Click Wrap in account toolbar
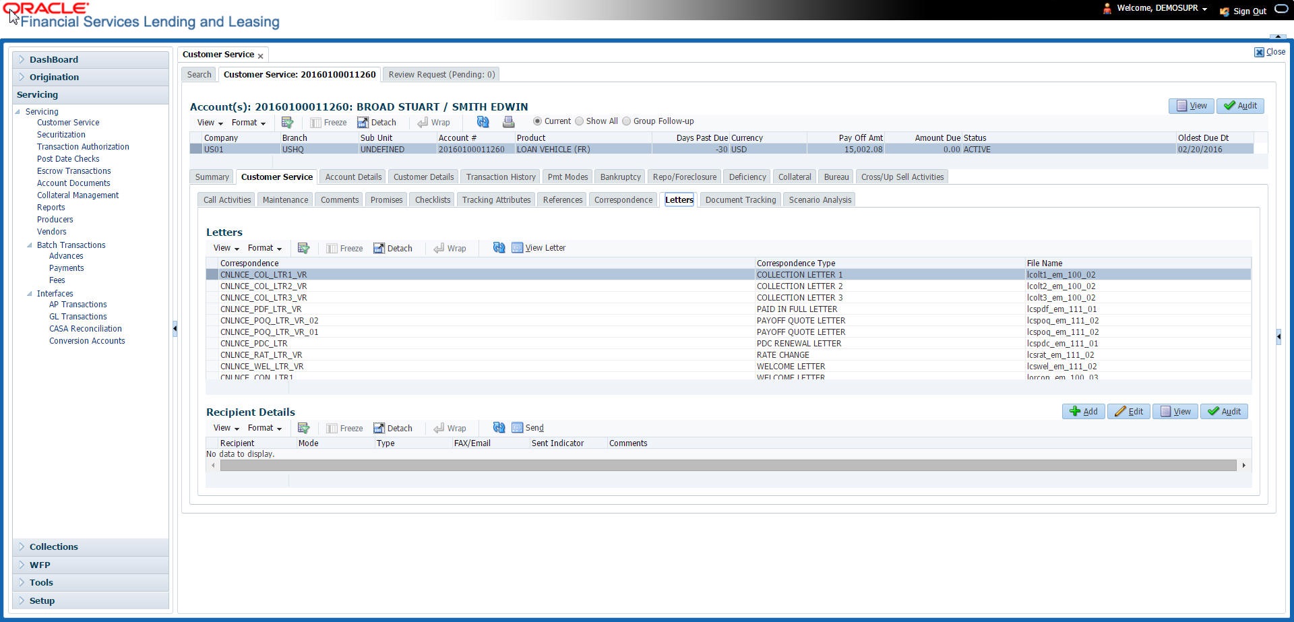 pyautogui.click(x=433, y=122)
